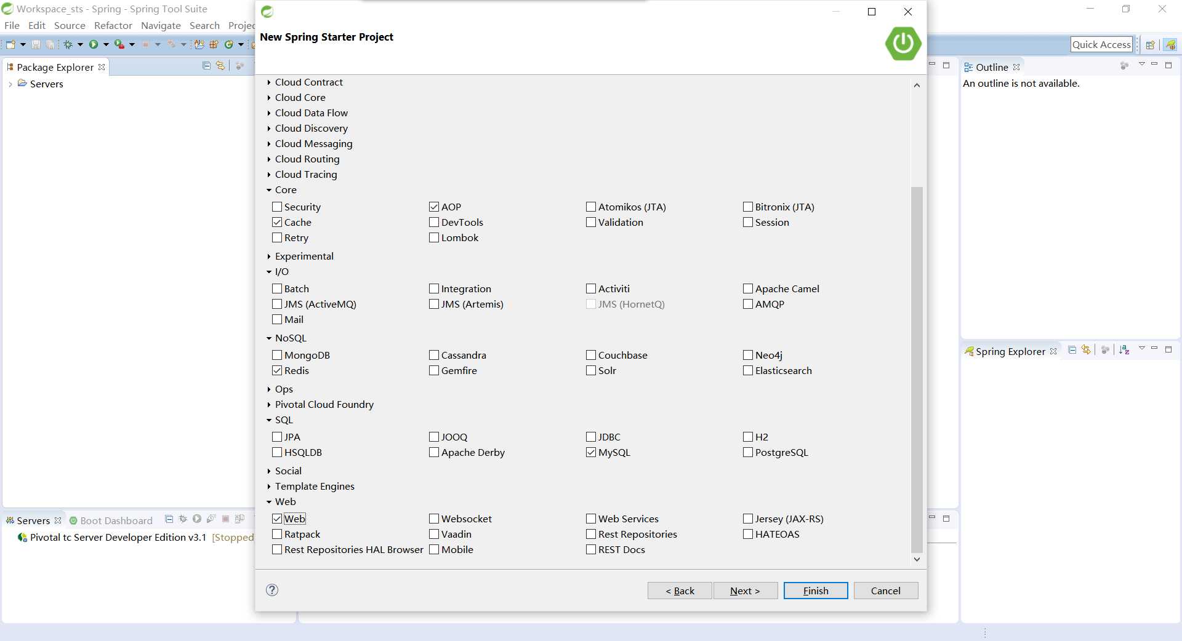Screen dimensions: 1182x641
Task: Click the Cancel button
Action: [886, 591]
